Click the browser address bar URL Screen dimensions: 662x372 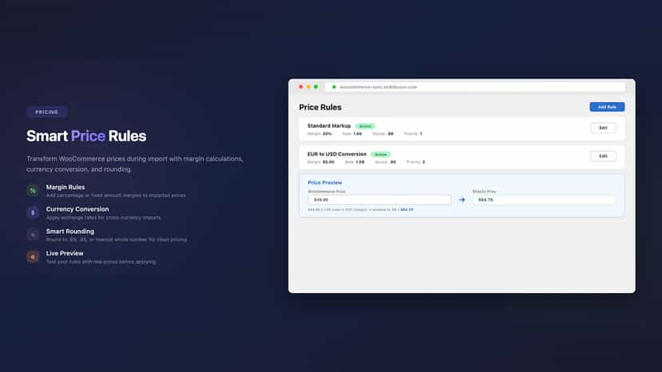coord(378,87)
